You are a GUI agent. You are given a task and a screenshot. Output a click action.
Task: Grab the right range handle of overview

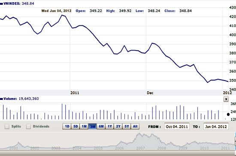coord(235,141)
